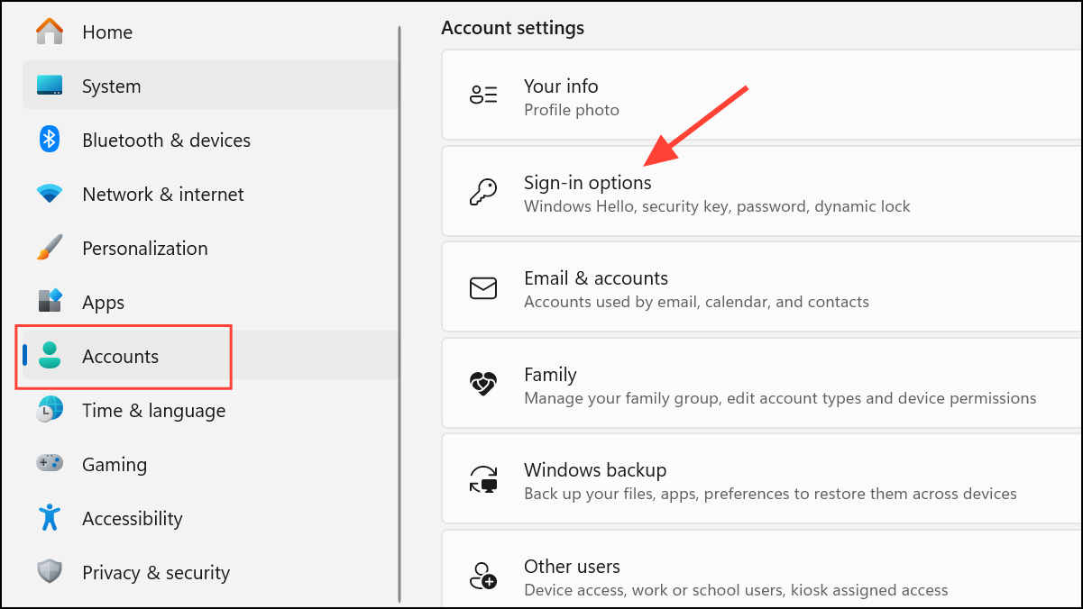The image size is (1083, 609).
Task: Click the Accessibility figure icon
Action: [x=50, y=518]
